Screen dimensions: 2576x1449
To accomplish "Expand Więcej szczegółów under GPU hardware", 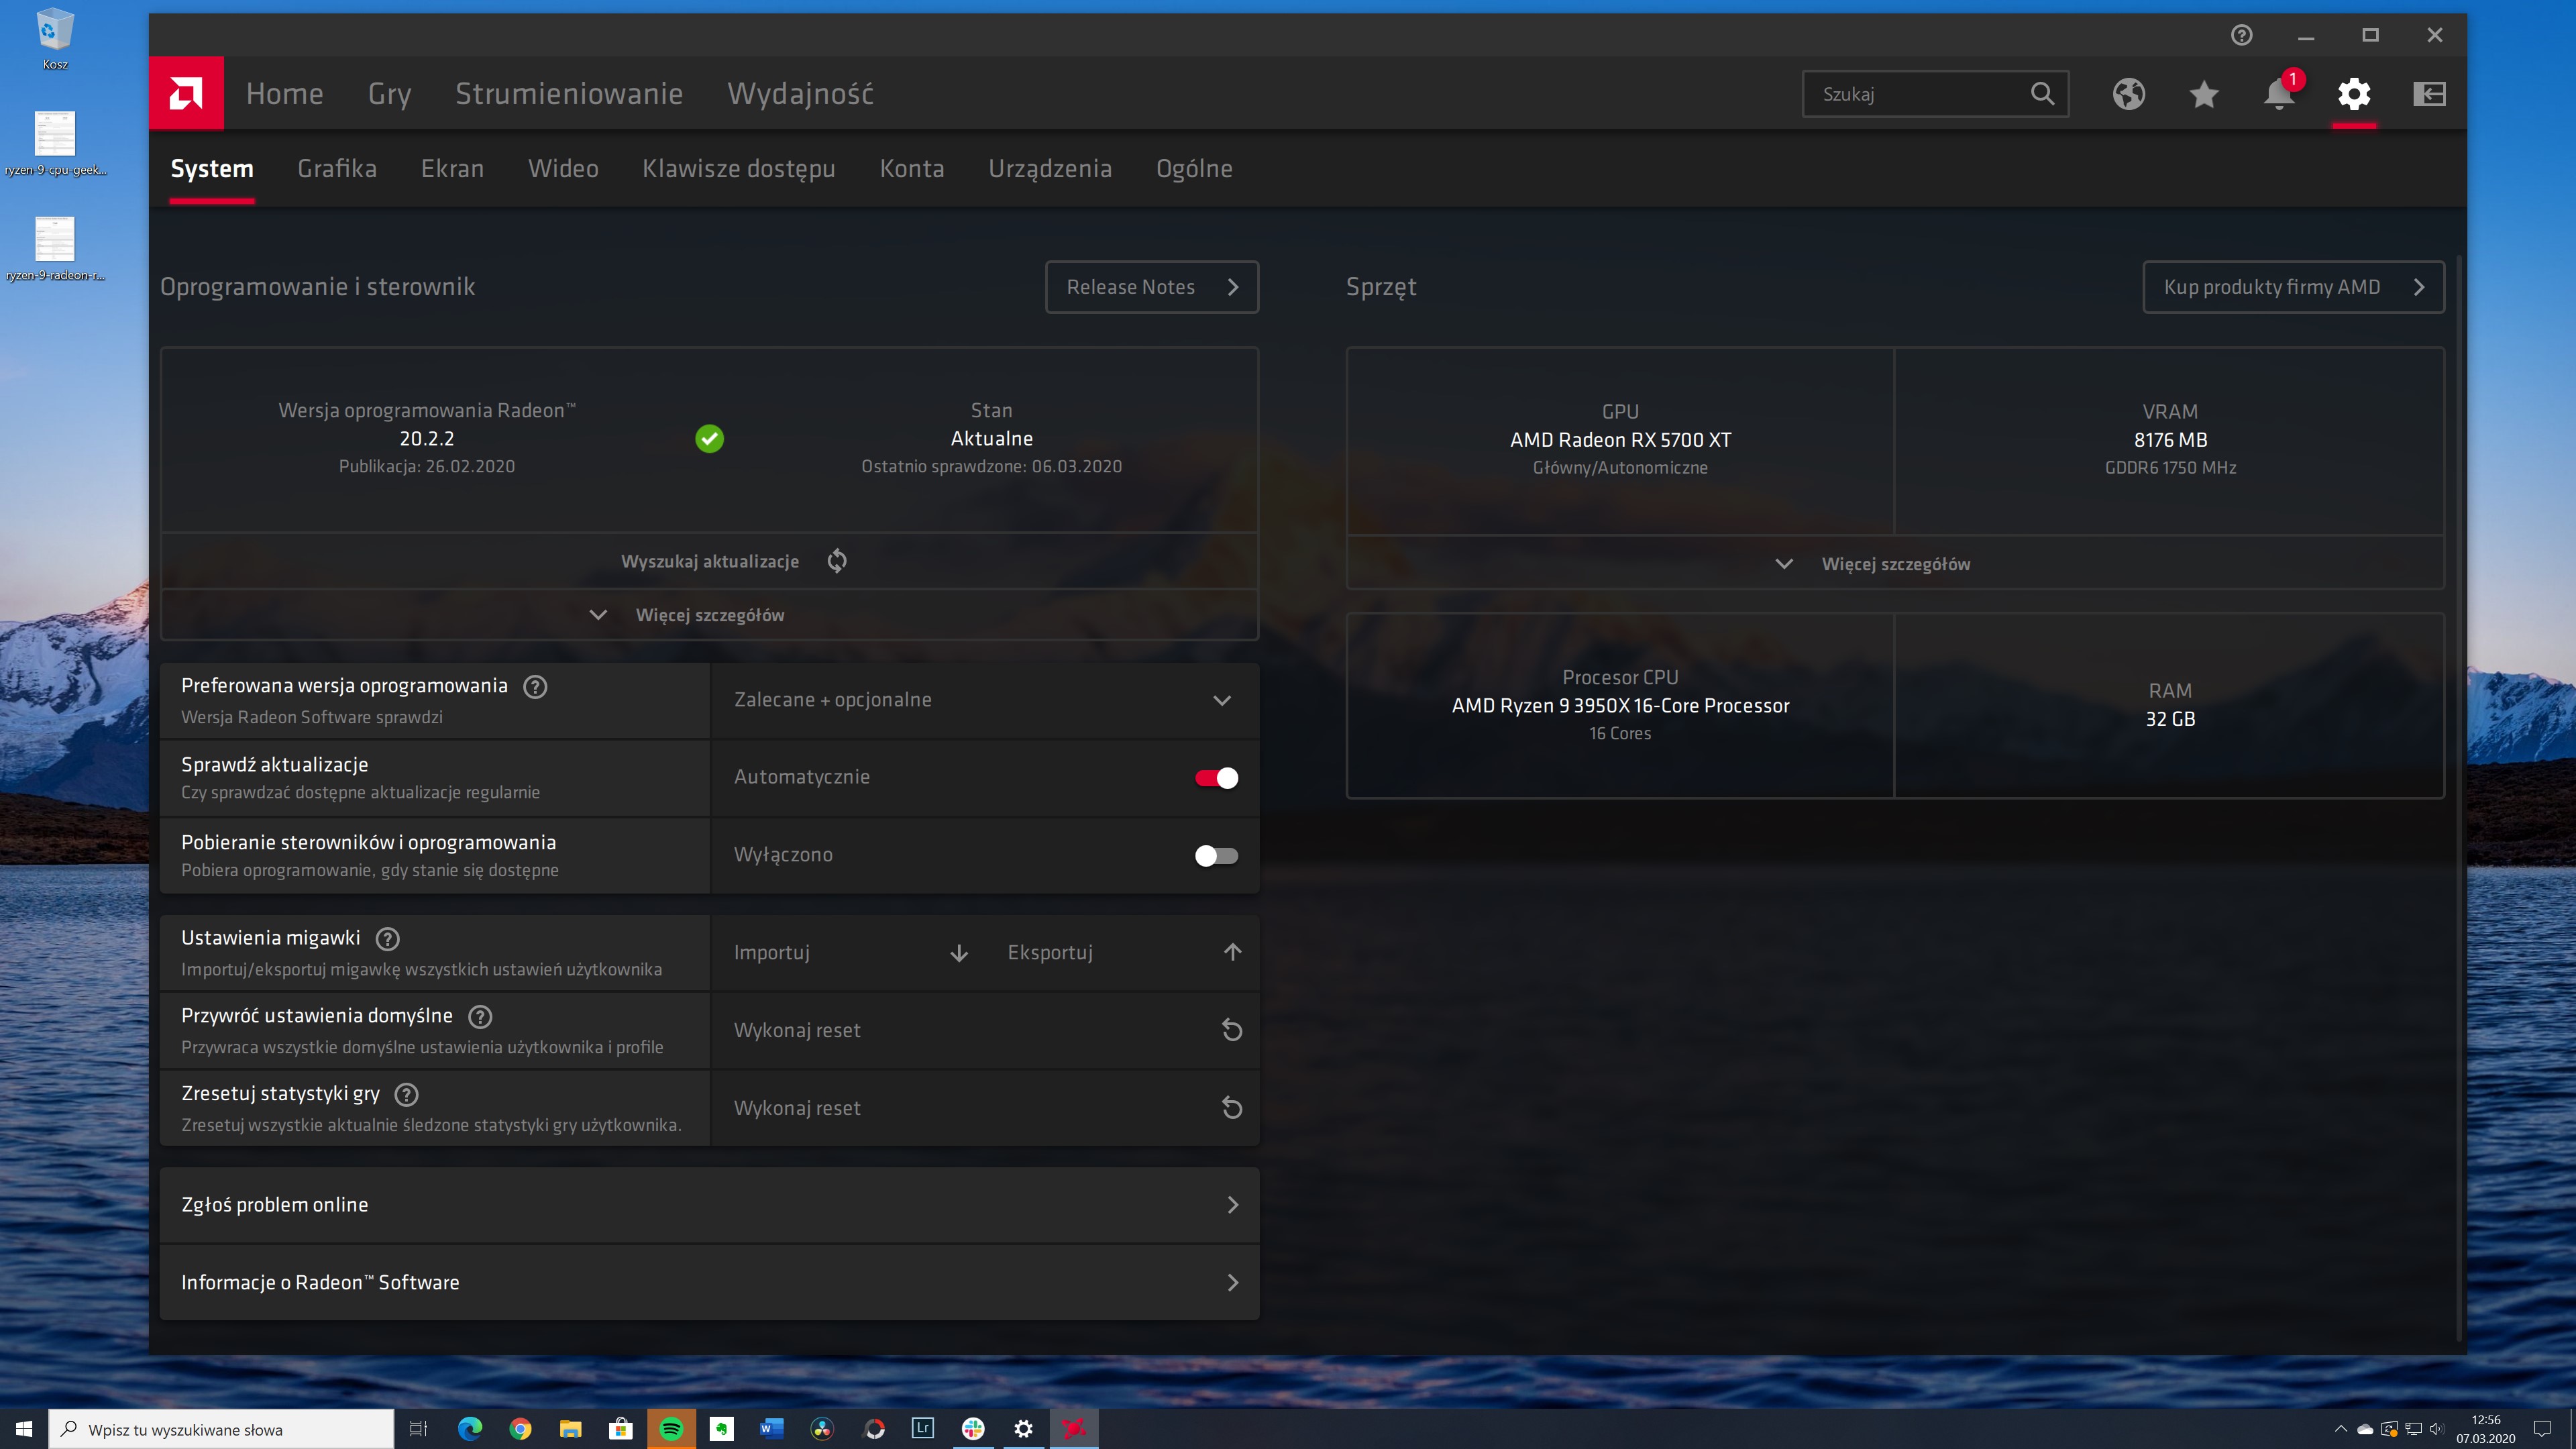I will (1895, 564).
